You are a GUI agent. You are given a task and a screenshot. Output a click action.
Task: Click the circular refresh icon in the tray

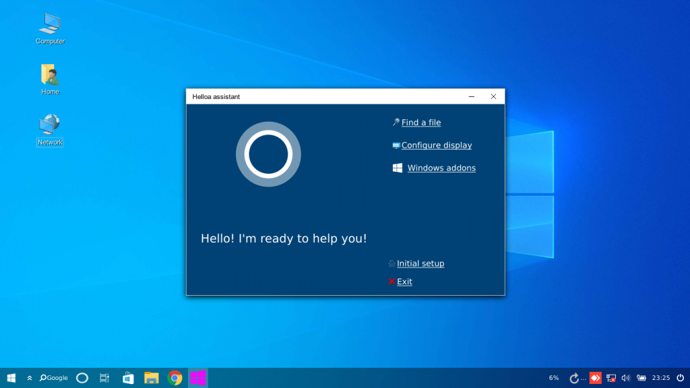[574, 377]
